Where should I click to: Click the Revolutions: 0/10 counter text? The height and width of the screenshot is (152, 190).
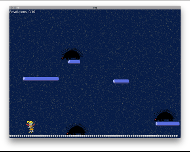[22, 12]
